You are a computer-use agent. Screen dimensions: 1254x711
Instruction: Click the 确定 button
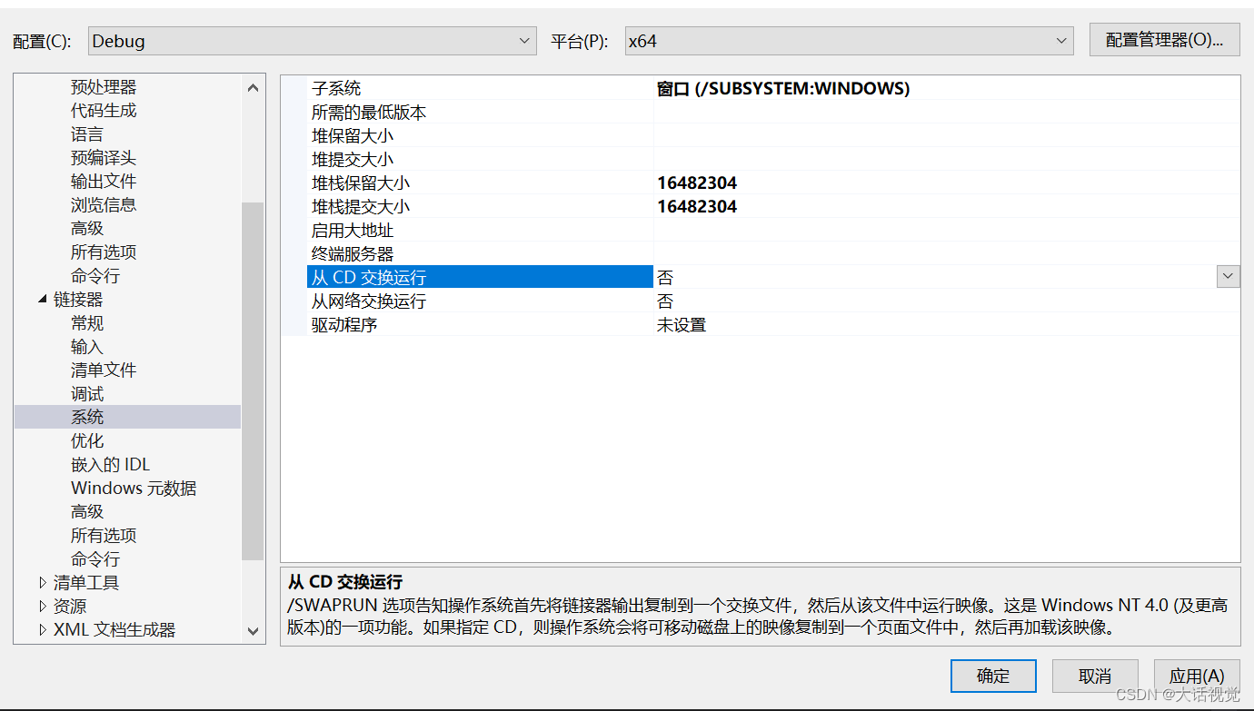pyautogui.click(x=993, y=676)
